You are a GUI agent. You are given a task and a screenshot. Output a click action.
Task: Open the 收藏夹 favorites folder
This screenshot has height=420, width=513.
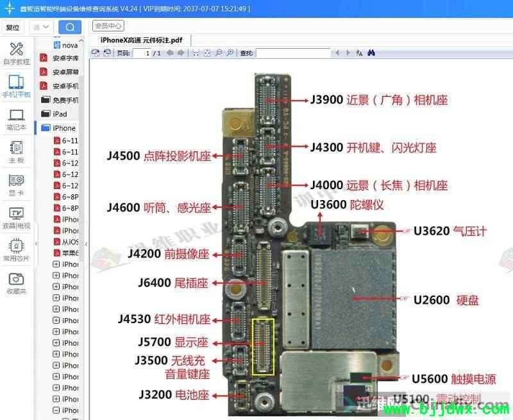pyautogui.click(x=17, y=283)
